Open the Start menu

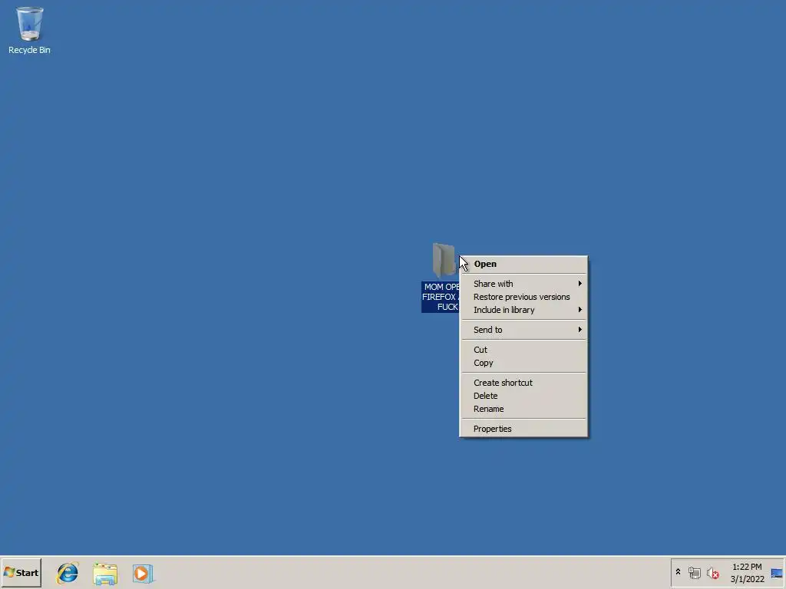tap(21, 572)
